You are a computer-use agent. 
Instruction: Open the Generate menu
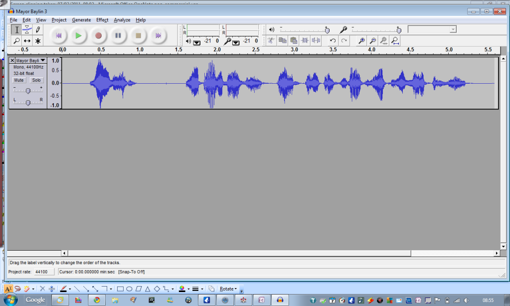click(x=81, y=20)
